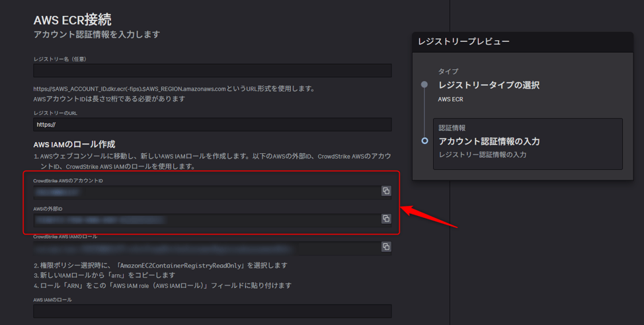Click the レジストリー認証情報の入力 subtitle text
Screen dimensions: 644x325
pos(483,155)
